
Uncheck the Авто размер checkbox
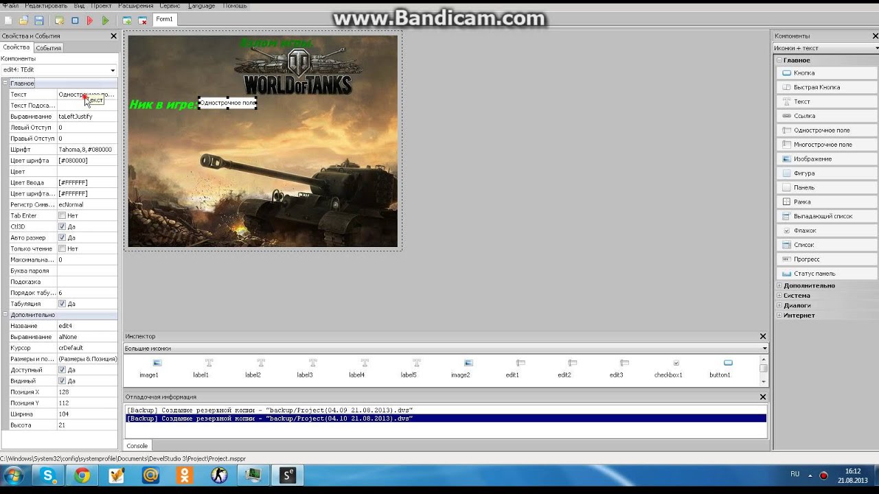click(62, 237)
